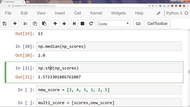Viewport: 190px width, 107px height.
Task: Run the cell and select below
Action: 74,23
